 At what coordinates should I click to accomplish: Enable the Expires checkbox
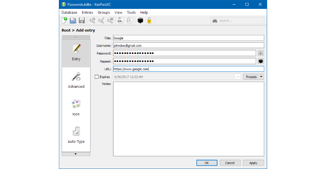pyautogui.click(x=97, y=77)
